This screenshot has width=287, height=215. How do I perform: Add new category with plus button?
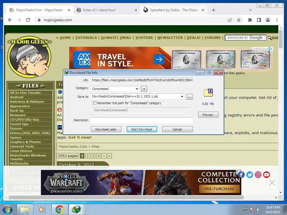[144, 89]
